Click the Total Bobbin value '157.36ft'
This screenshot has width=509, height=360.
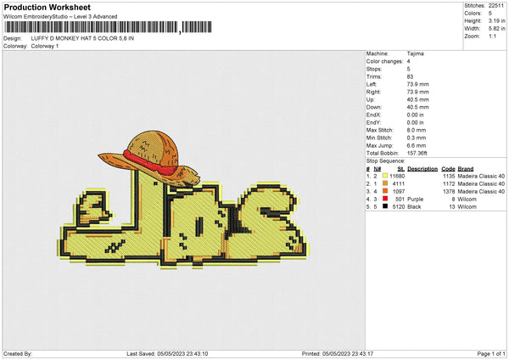point(417,153)
